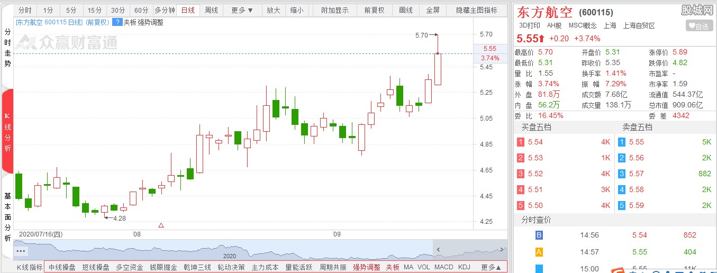
Task: Click 隐藏主图指标 button
Action: pos(476,10)
